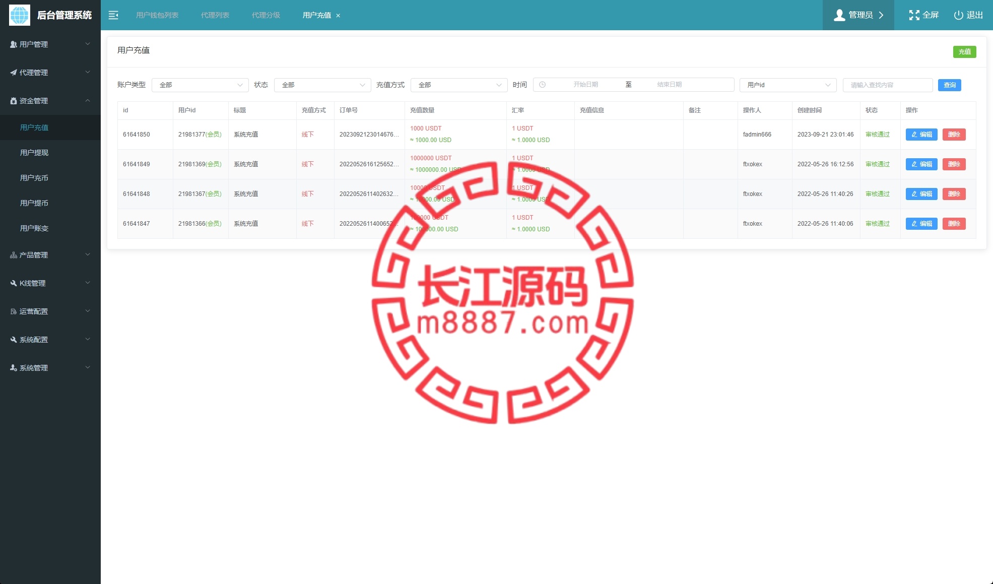Expand the K线管理 menu chevron
This screenshot has height=584, width=993.
[88, 283]
